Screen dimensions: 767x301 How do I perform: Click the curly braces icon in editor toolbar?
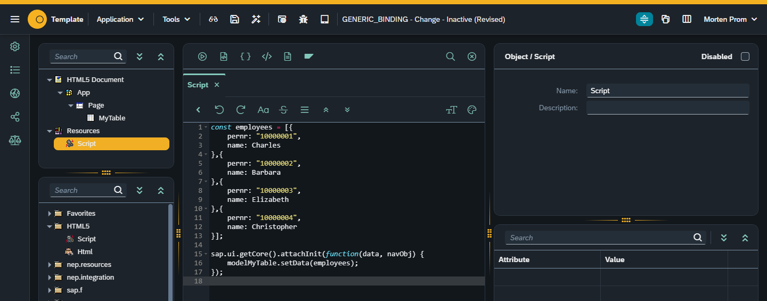click(246, 56)
